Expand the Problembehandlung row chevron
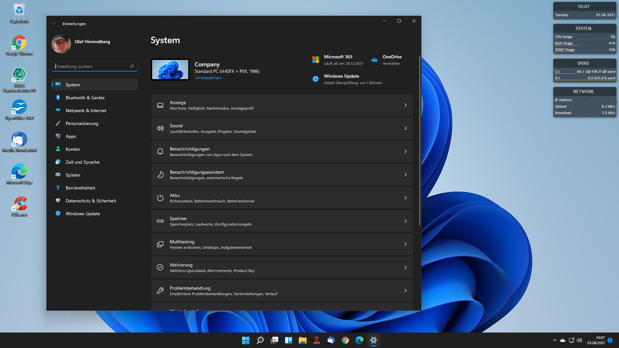619x348 pixels. [x=405, y=291]
